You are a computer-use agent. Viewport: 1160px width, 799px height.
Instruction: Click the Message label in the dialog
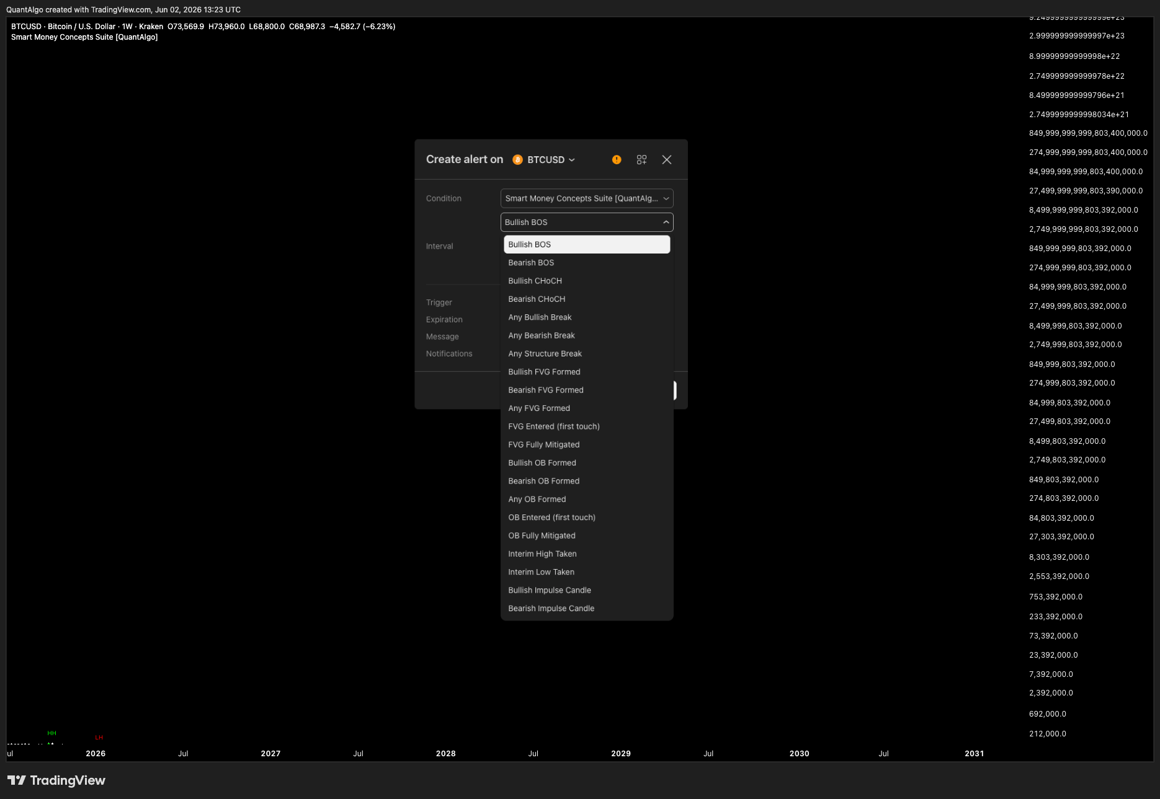tap(442, 337)
